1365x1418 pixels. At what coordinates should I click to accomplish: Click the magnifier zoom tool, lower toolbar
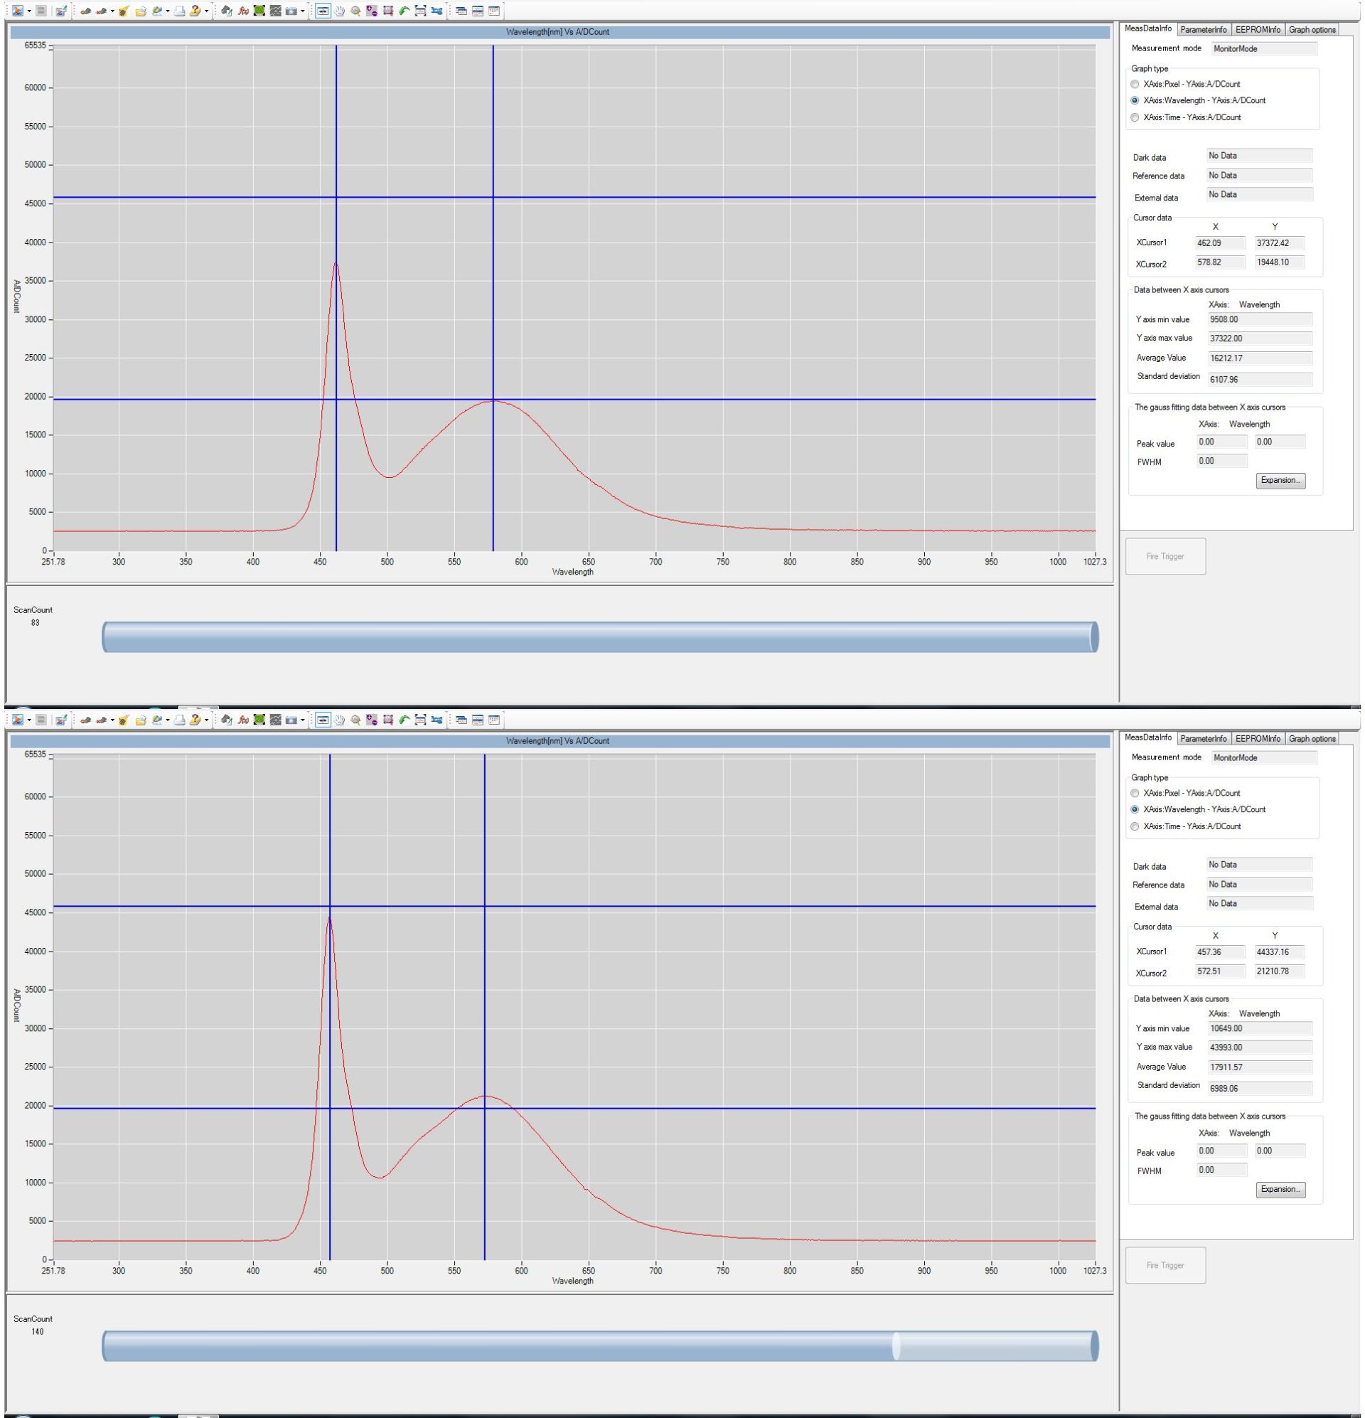(x=355, y=720)
